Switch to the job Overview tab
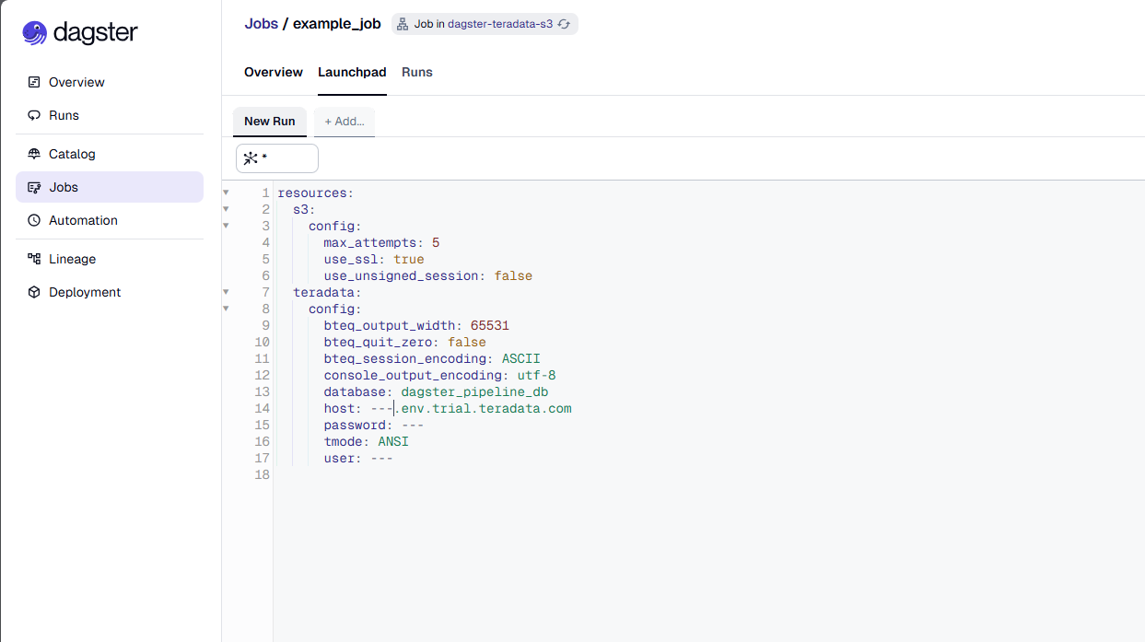Screen dimensions: 1145x642 274,72
